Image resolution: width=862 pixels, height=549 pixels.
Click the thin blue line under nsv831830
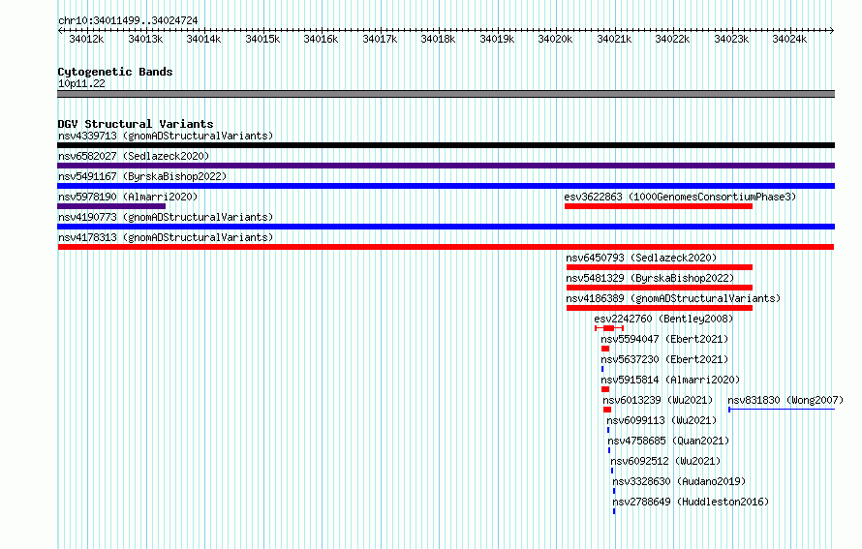(x=782, y=410)
